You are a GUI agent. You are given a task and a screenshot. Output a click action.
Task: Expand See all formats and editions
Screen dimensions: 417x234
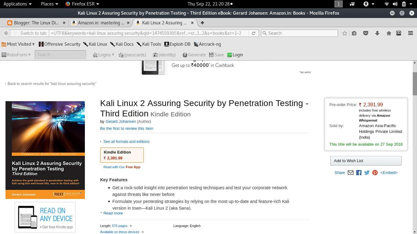[126, 142]
